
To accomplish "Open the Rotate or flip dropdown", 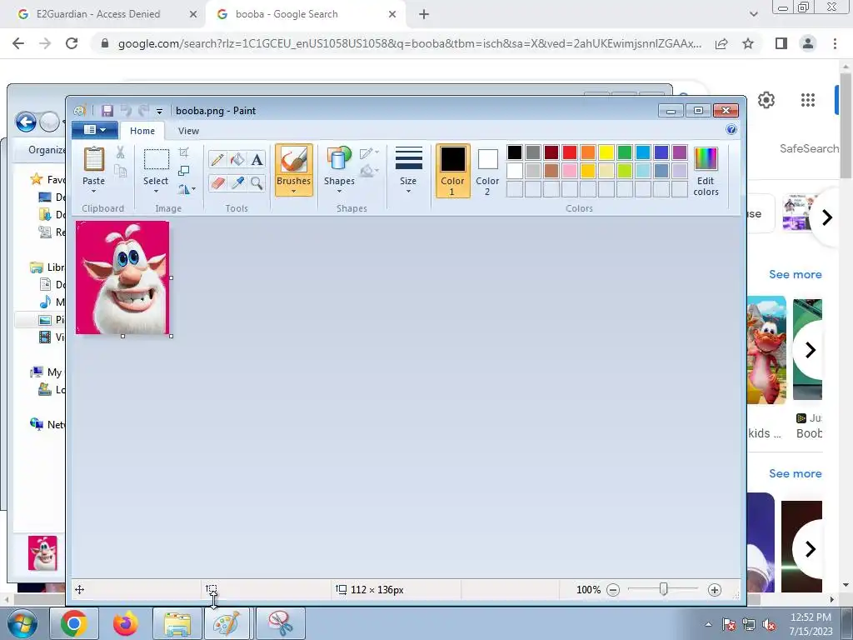I will point(186,189).
